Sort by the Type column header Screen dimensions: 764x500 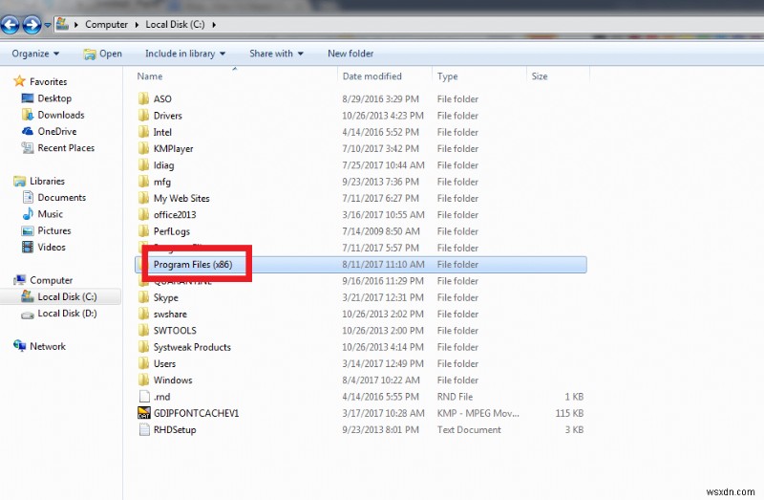coord(447,76)
